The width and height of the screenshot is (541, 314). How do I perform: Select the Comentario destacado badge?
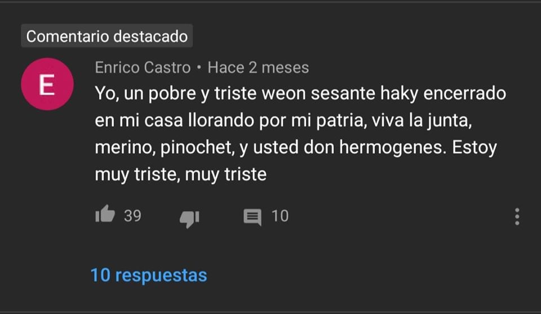tap(107, 36)
